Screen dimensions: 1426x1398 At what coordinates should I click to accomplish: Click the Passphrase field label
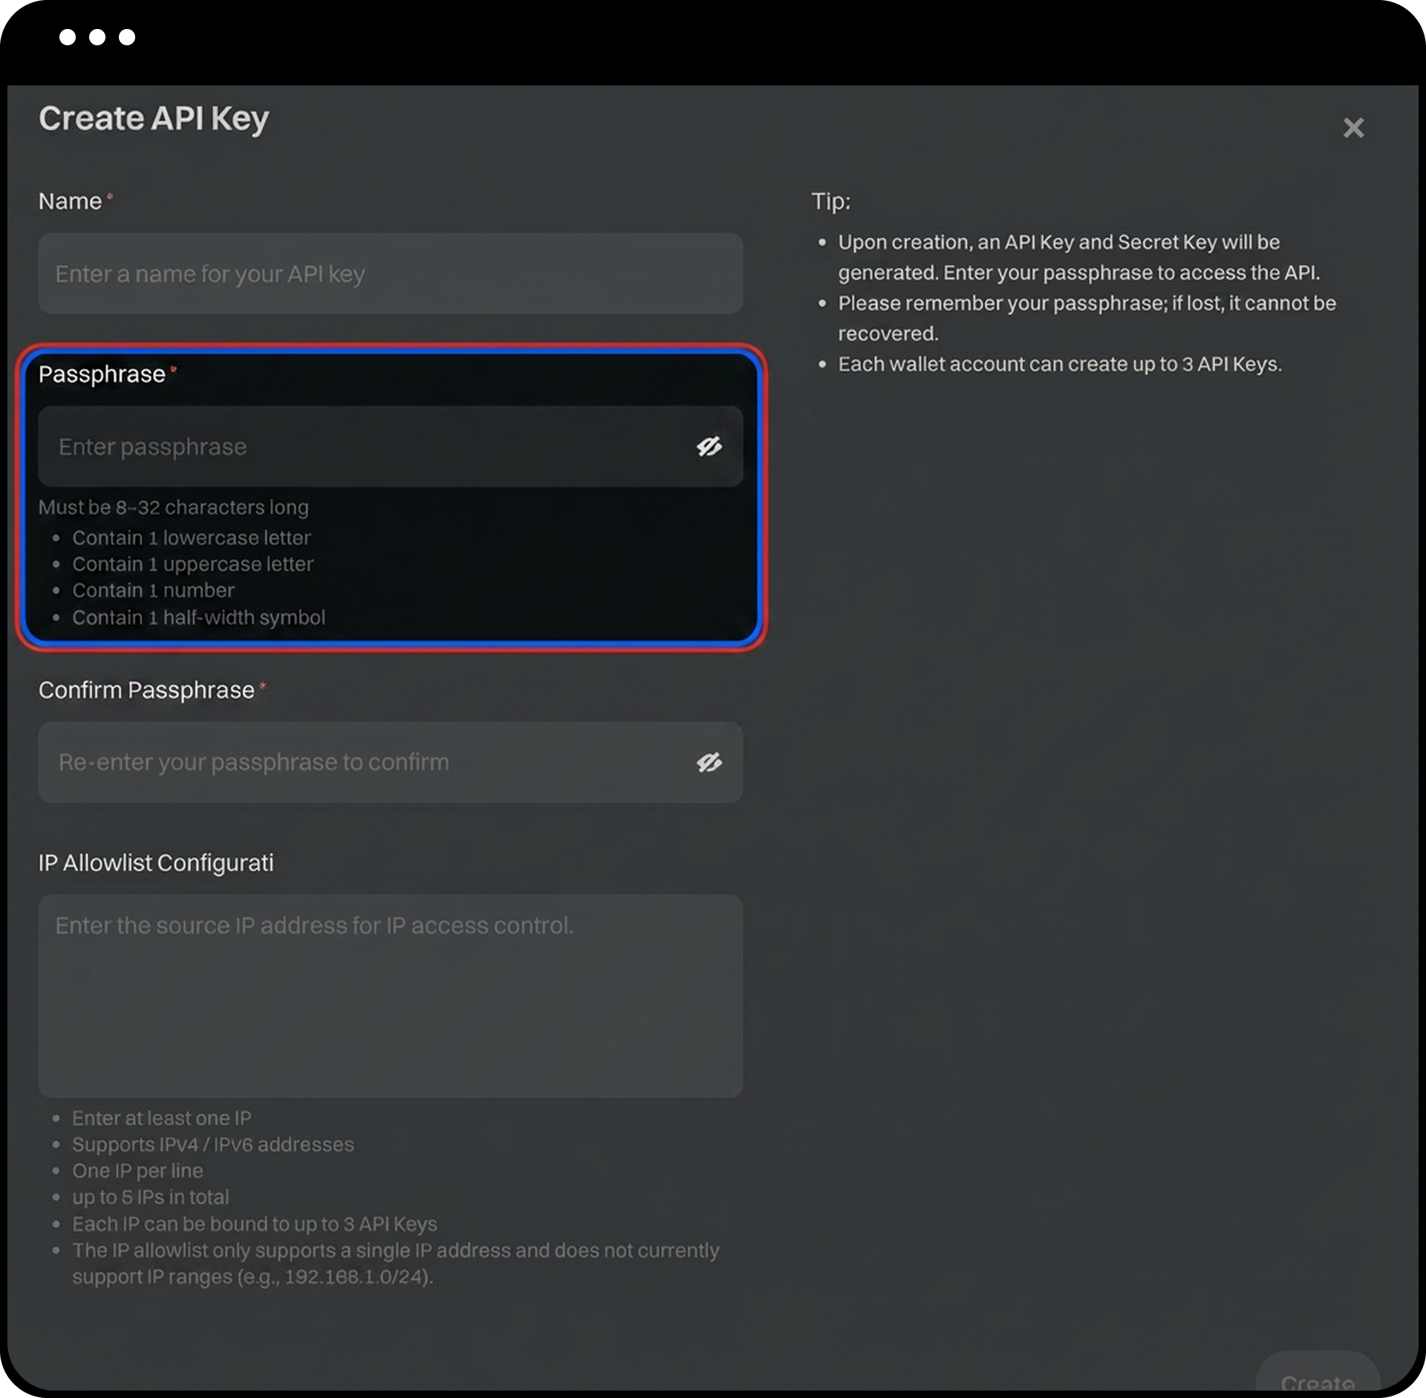point(102,374)
